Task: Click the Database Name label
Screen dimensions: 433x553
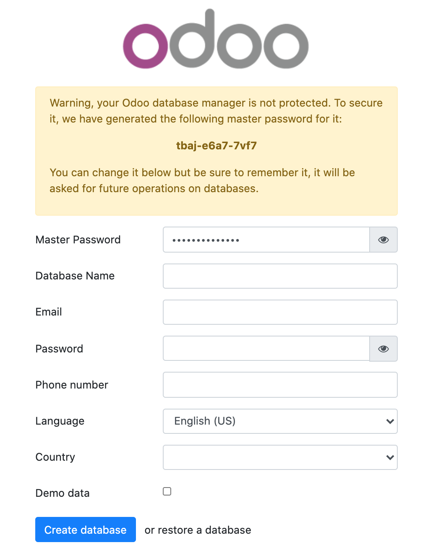Action: [75, 276]
